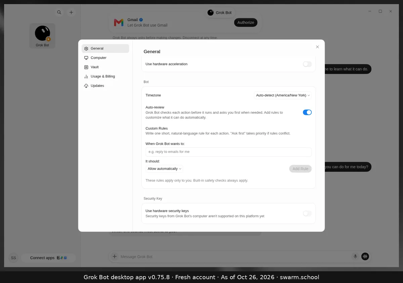Focus the Message Grok Bot input field
The width and height of the screenshot is (403, 283).
235,257
